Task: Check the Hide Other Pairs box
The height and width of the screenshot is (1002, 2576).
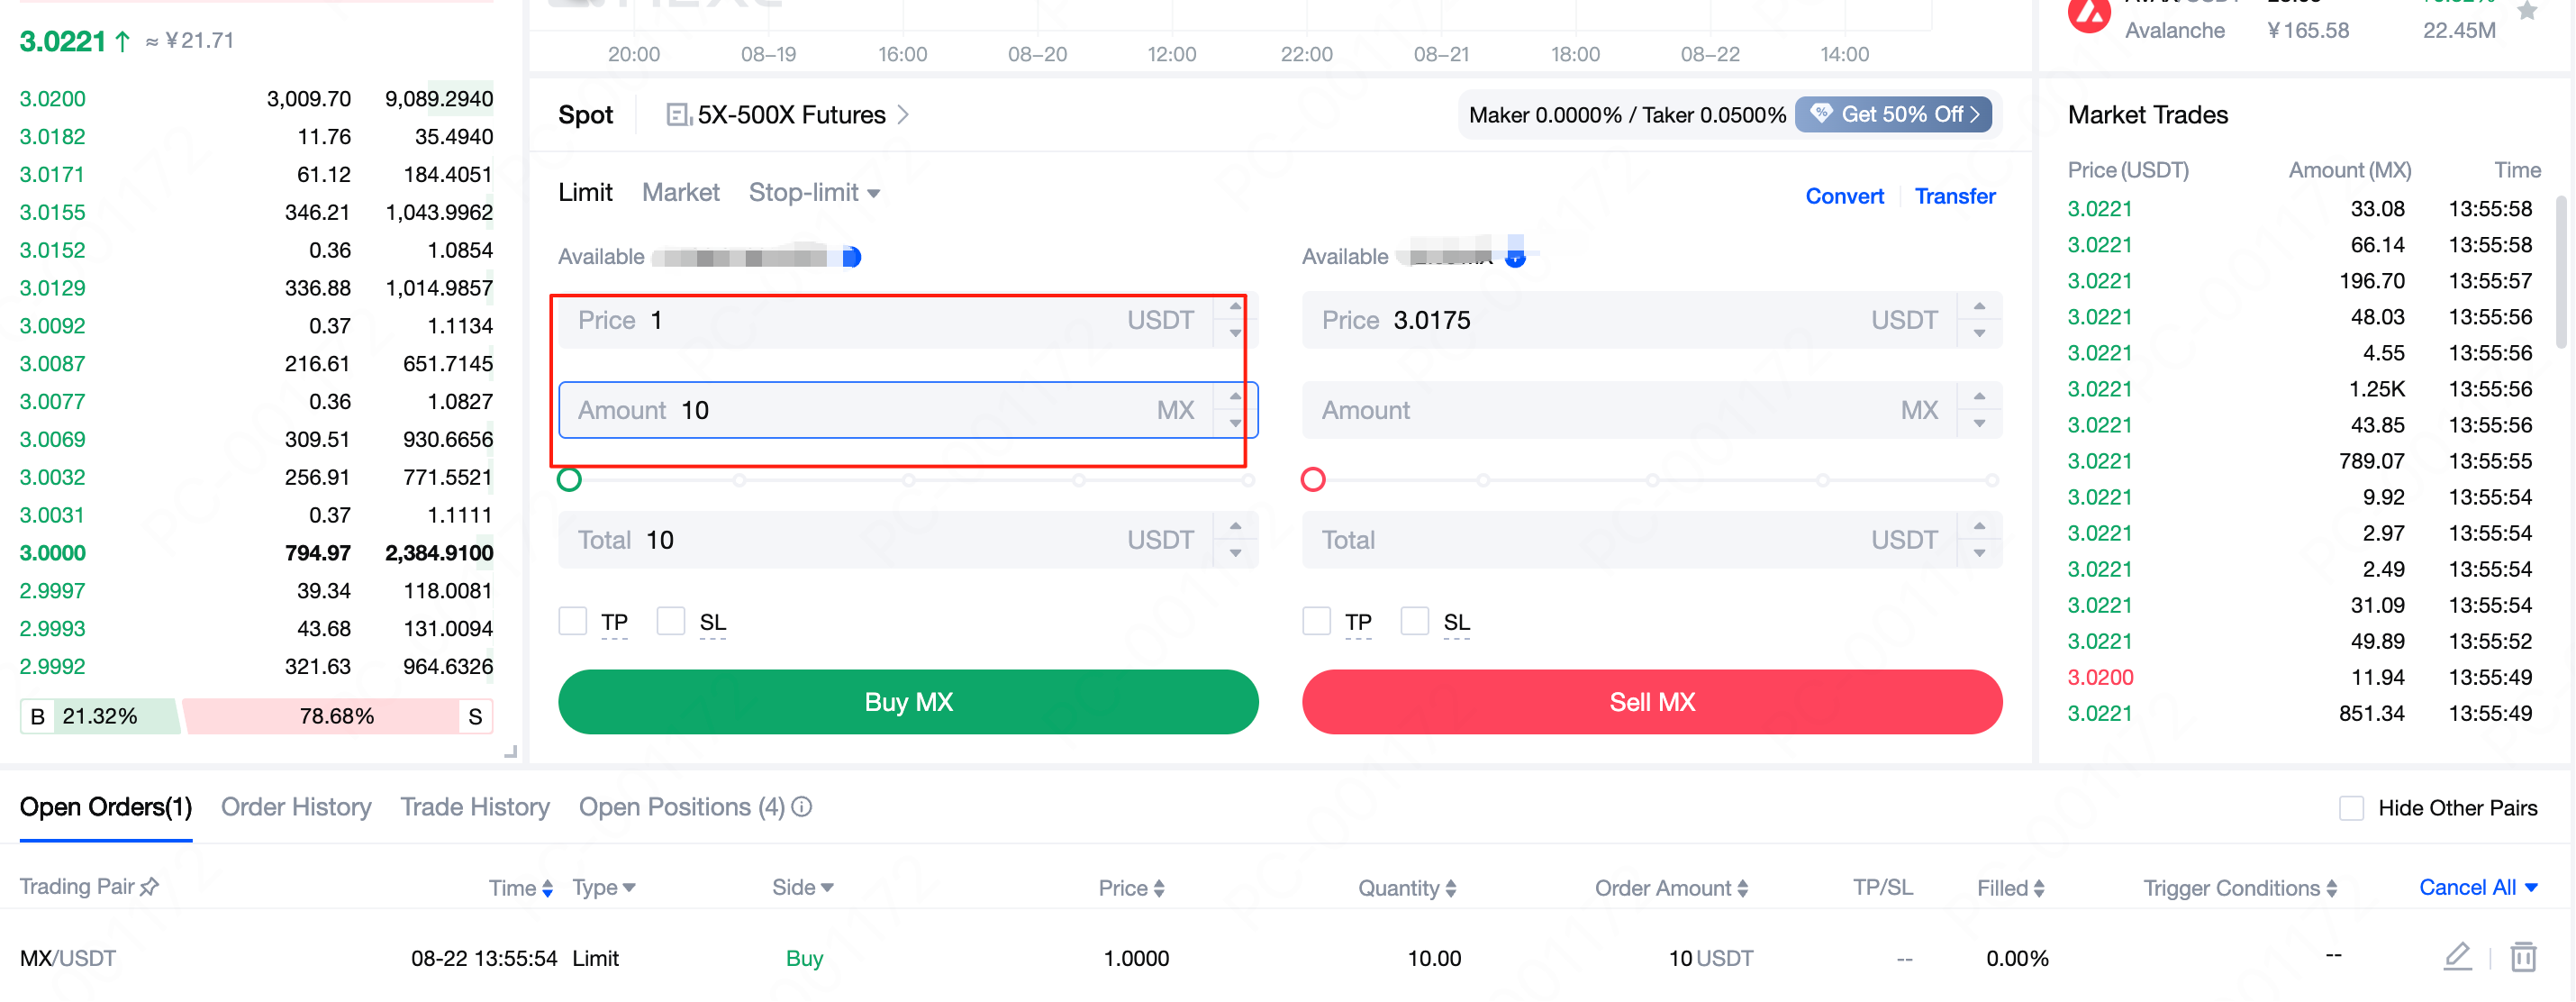Action: [x=2351, y=808]
